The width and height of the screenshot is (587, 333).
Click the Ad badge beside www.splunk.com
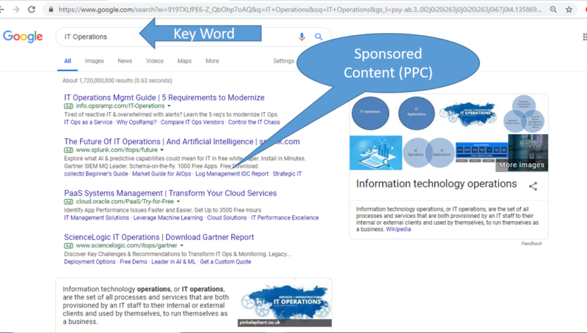pos(68,150)
